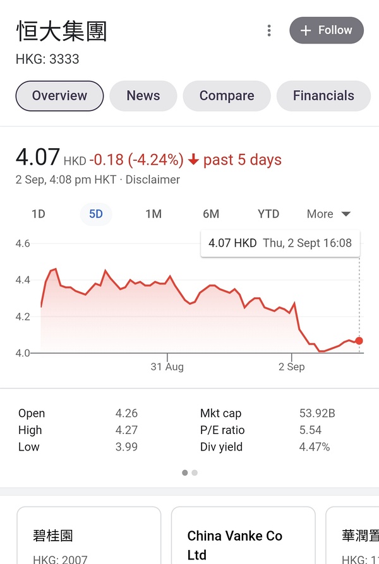Screen dimensions: 379x564
Task: Open the 碧桂園 related stock card
Action: pyautogui.click(x=88, y=536)
